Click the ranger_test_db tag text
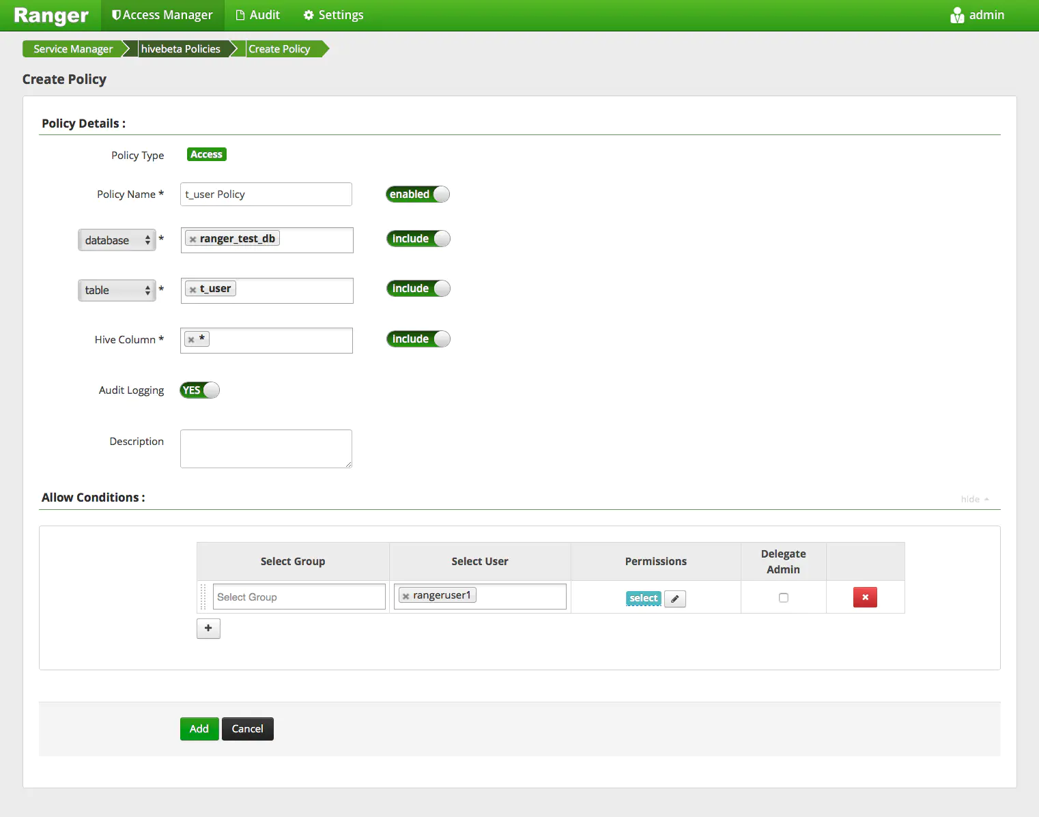Image resolution: width=1039 pixels, height=817 pixels. 237,238
